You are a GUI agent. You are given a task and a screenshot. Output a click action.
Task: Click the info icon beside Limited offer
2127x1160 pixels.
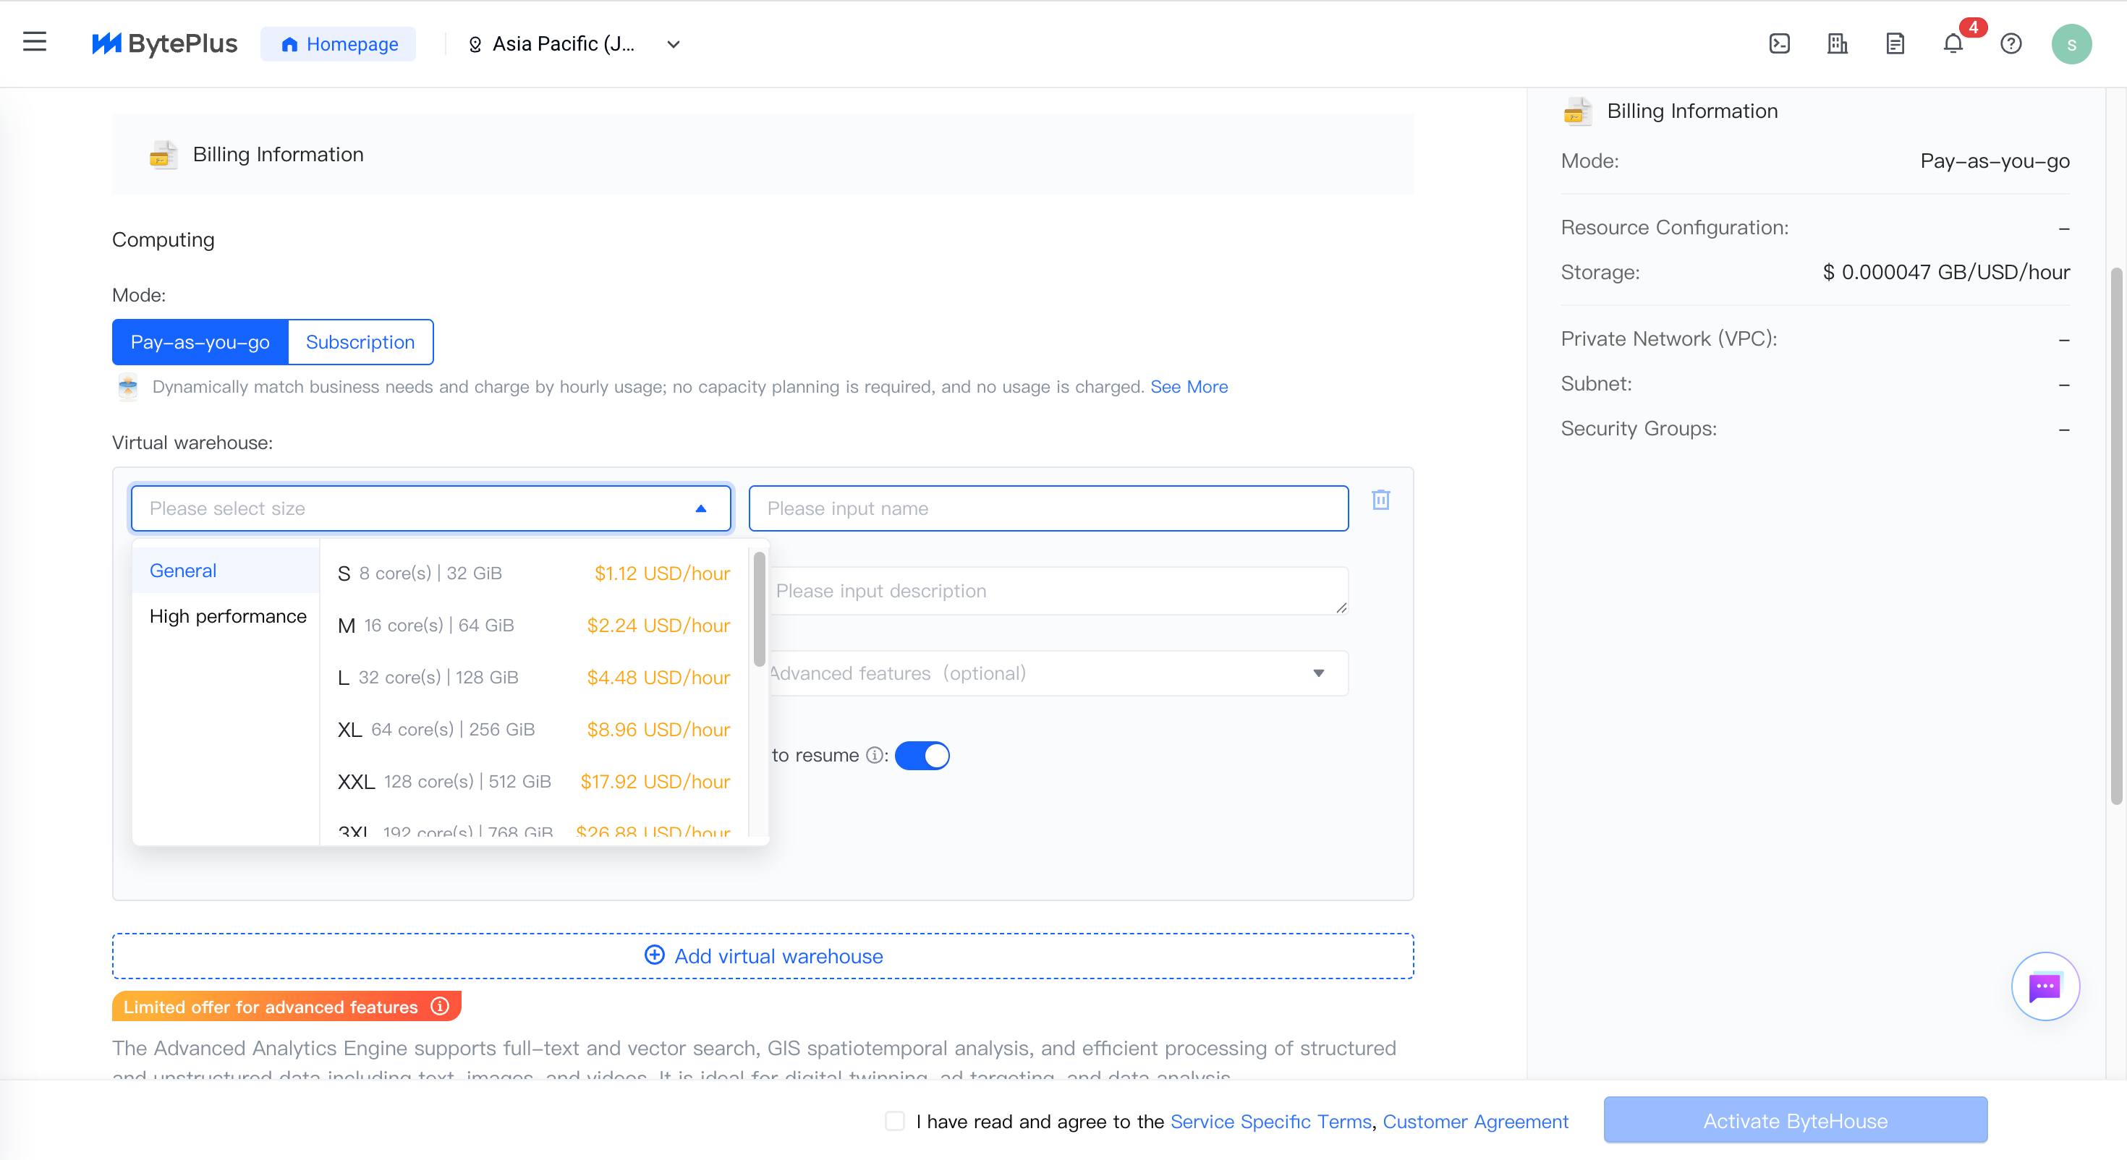point(440,1006)
